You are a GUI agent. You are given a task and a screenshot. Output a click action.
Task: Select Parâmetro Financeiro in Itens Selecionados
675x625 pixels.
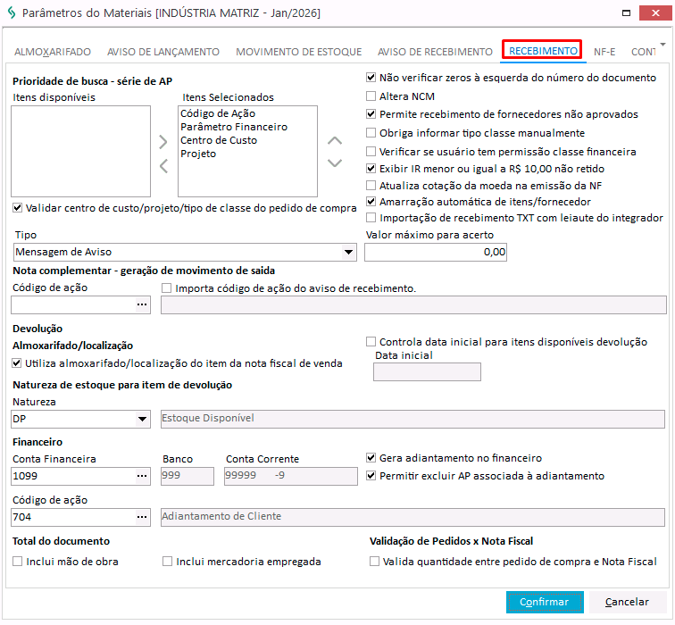234,127
